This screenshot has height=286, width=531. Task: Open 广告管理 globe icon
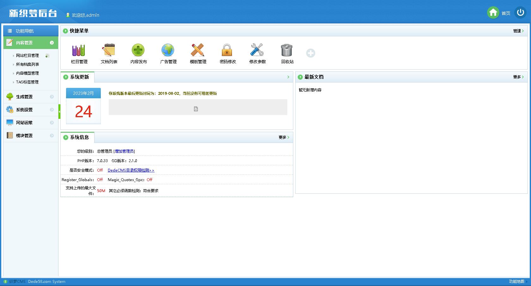click(x=168, y=51)
